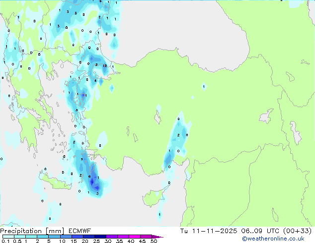Click the '50' legend tick label

(154, 241)
